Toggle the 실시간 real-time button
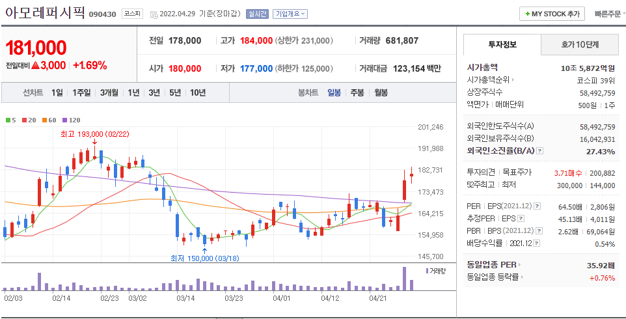Screen dimensions: 626x319 [258, 14]
